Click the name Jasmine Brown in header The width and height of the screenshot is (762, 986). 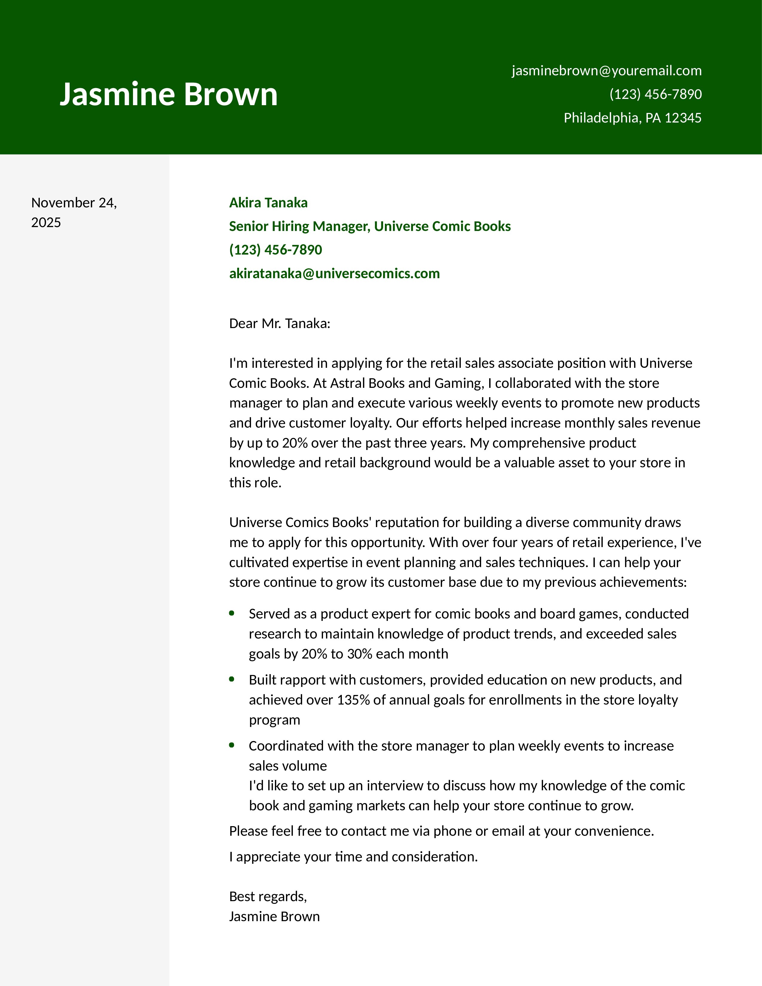[168, 94]
